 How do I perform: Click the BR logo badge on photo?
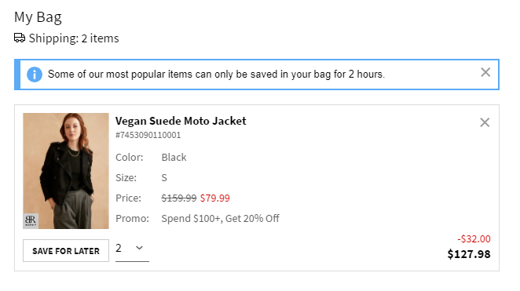point(31,221)
